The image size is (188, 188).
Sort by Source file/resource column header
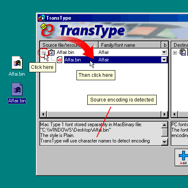(69, 45)
